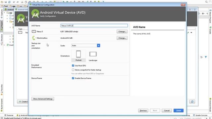Toggle Use Host GPU checkbox
Viewport: 212px width, 119px height.
click(x=73, y=65)
